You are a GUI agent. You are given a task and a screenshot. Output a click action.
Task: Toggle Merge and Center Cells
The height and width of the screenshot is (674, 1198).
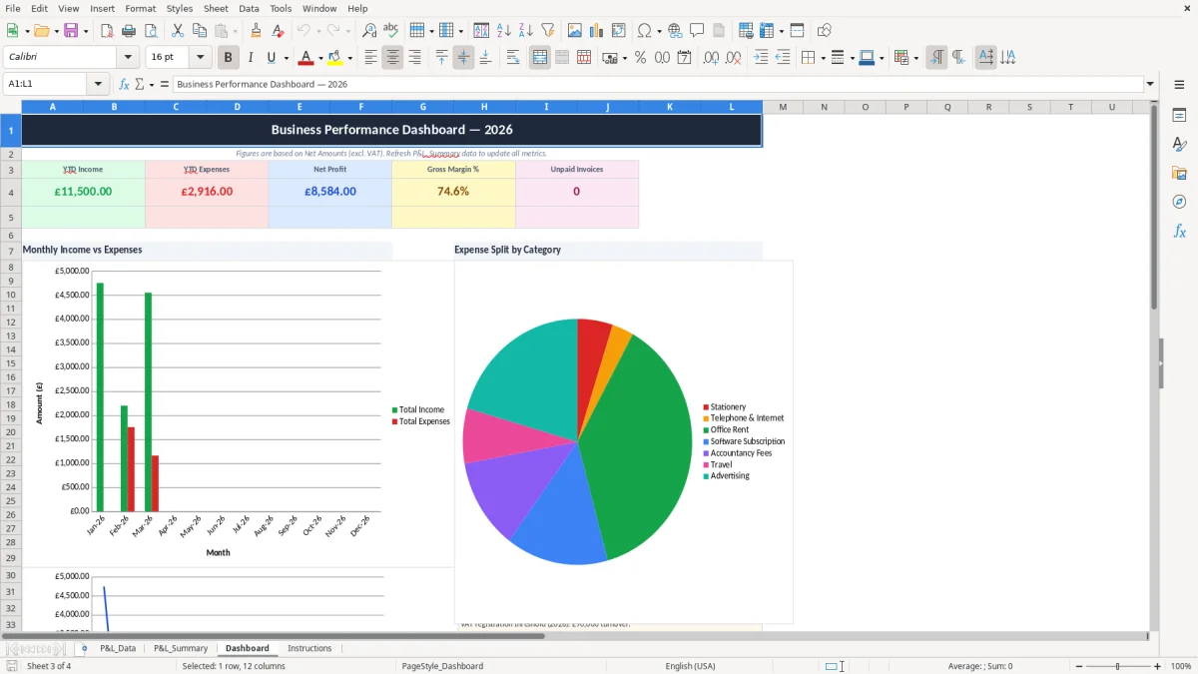tap(540, 58)
